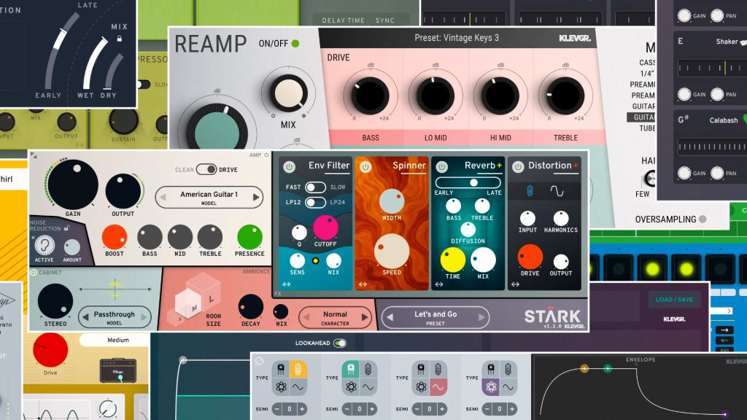Select the blue tube icon in Distortion
The width and height of the screenshot is (747, 420).
[x=530, y=191]
